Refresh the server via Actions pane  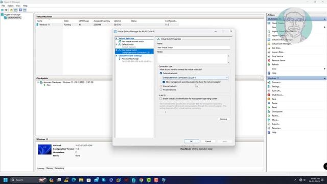tap(275, 65)
